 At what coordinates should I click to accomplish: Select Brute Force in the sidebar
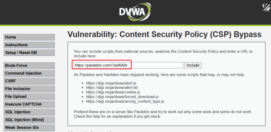coord(29,66)
